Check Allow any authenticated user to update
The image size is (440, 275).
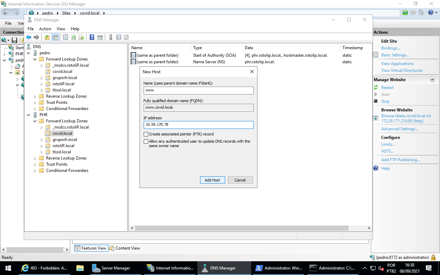coord(146,142)
